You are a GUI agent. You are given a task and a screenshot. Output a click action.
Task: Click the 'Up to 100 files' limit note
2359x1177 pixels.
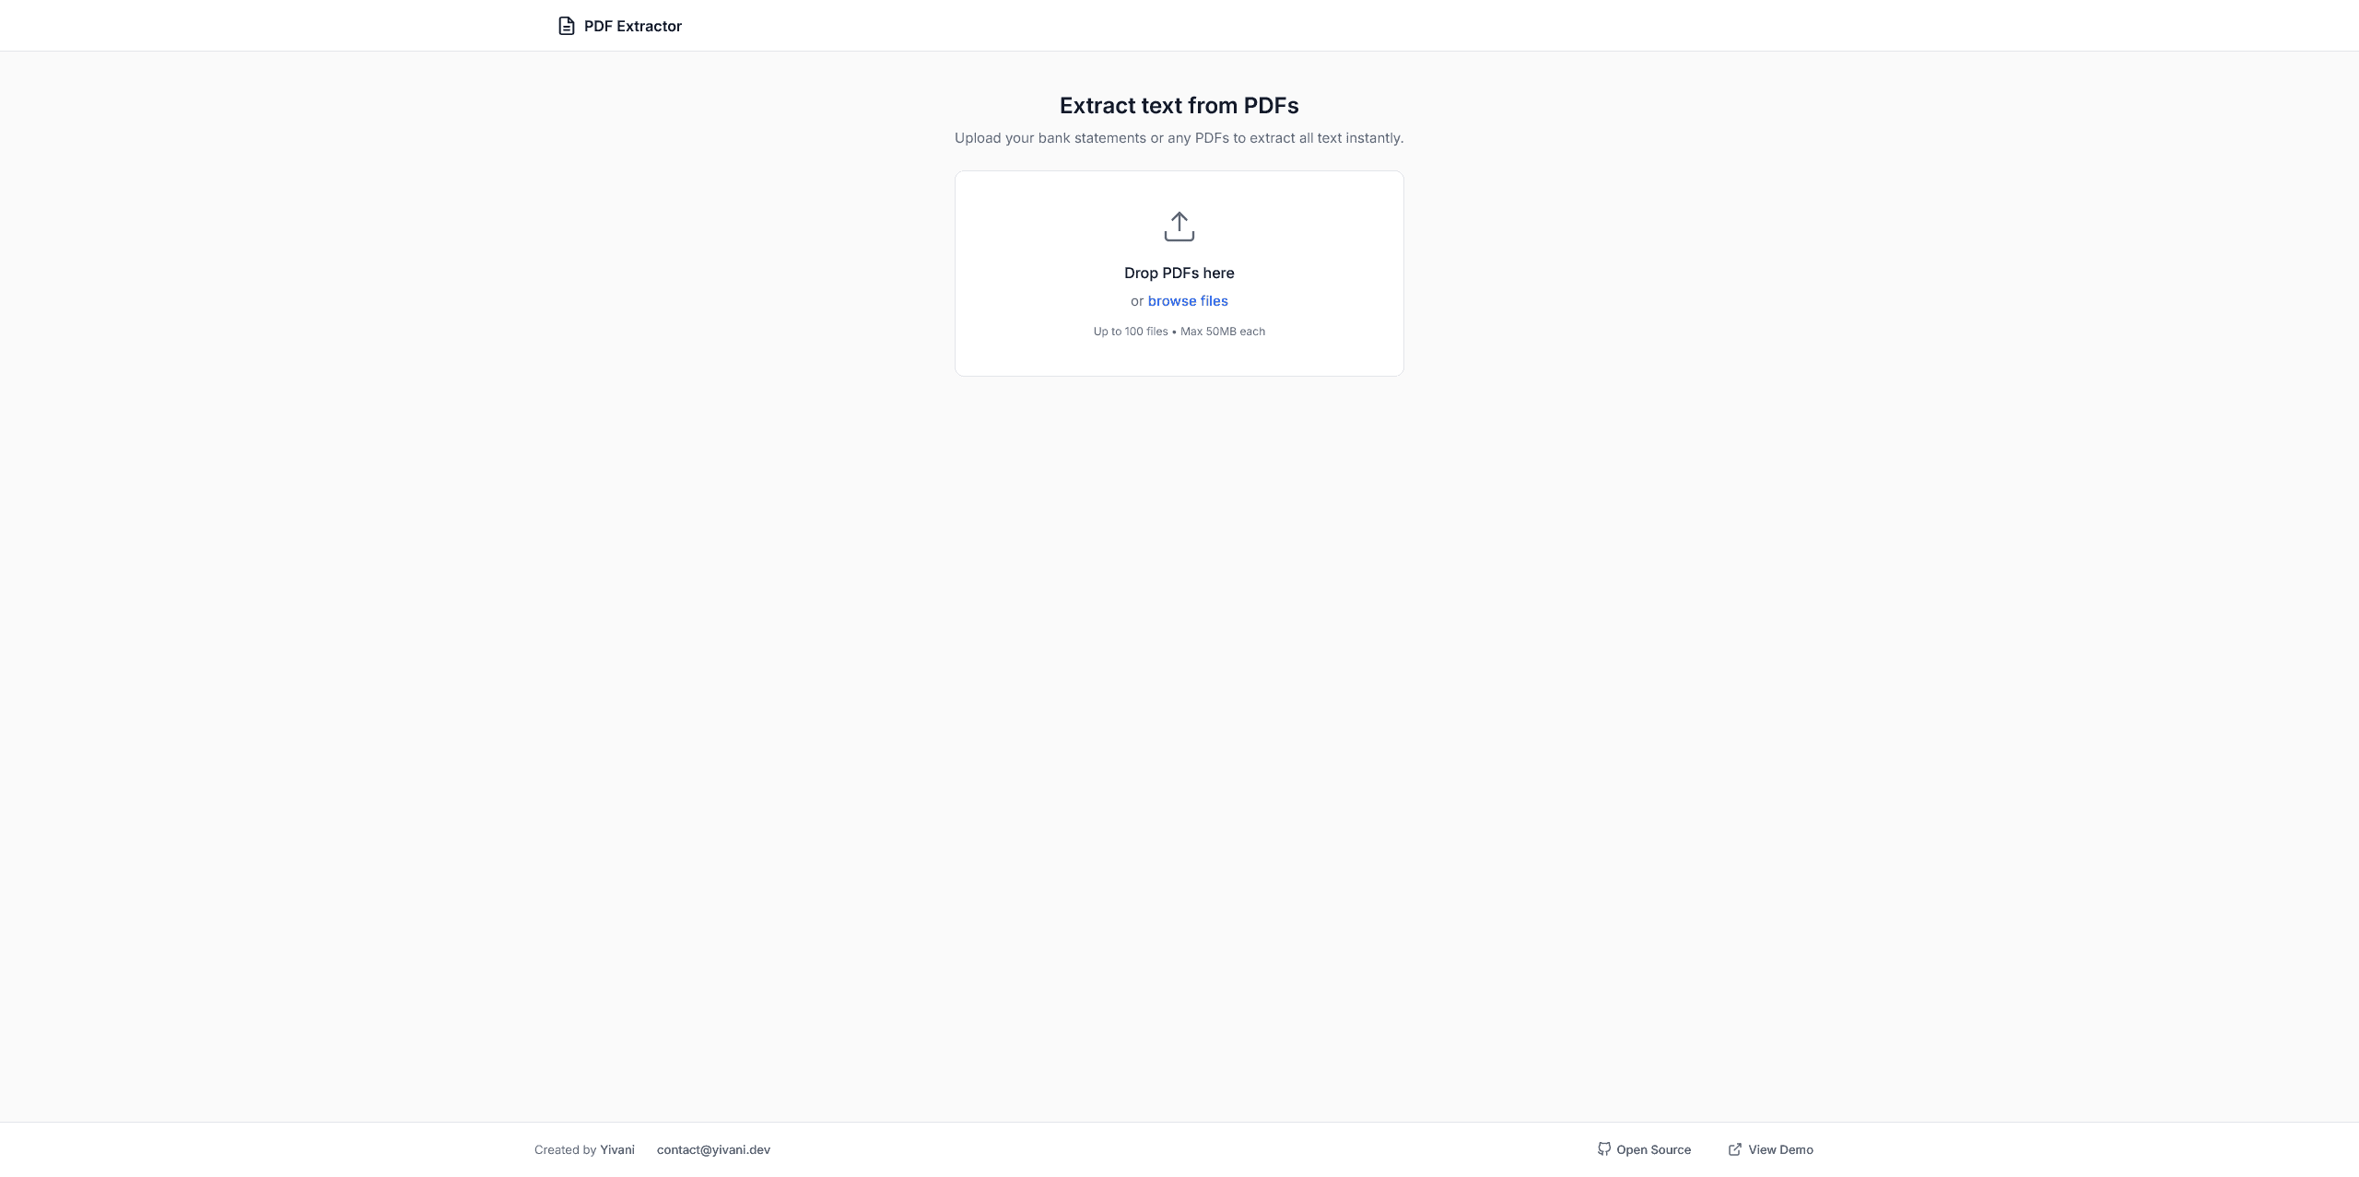coord(1130,332)
